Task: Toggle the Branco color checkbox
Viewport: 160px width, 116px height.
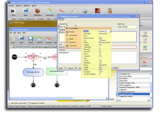Action: [x=100, y=40]
